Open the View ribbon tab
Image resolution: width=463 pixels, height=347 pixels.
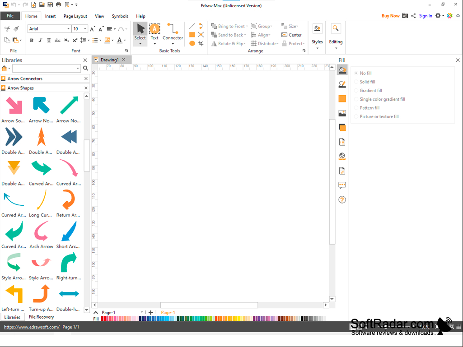click(99, 16)
